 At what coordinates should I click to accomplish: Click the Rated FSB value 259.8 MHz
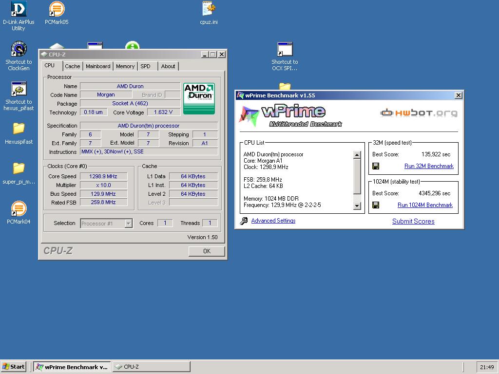click(x=103, y=202)
